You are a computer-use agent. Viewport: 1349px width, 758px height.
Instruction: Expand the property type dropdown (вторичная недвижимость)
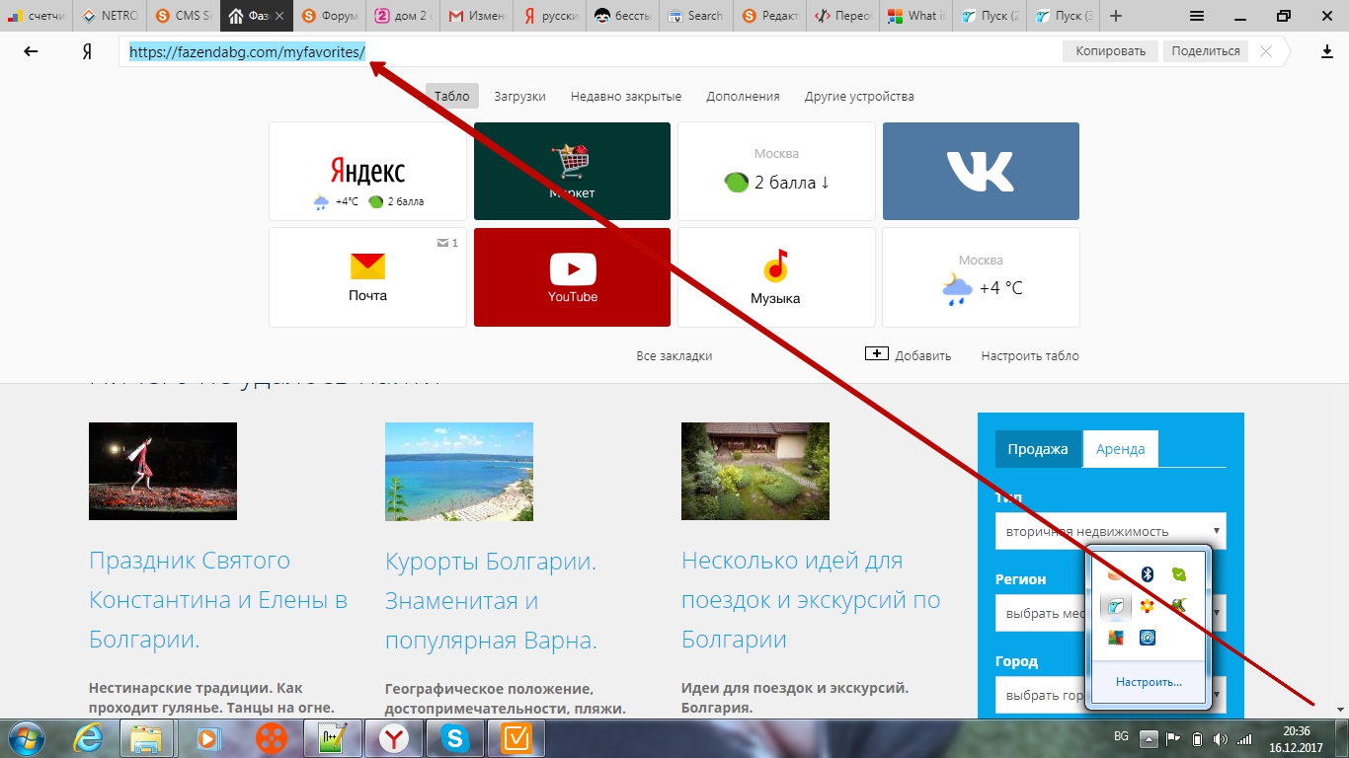pos(1110,531)
